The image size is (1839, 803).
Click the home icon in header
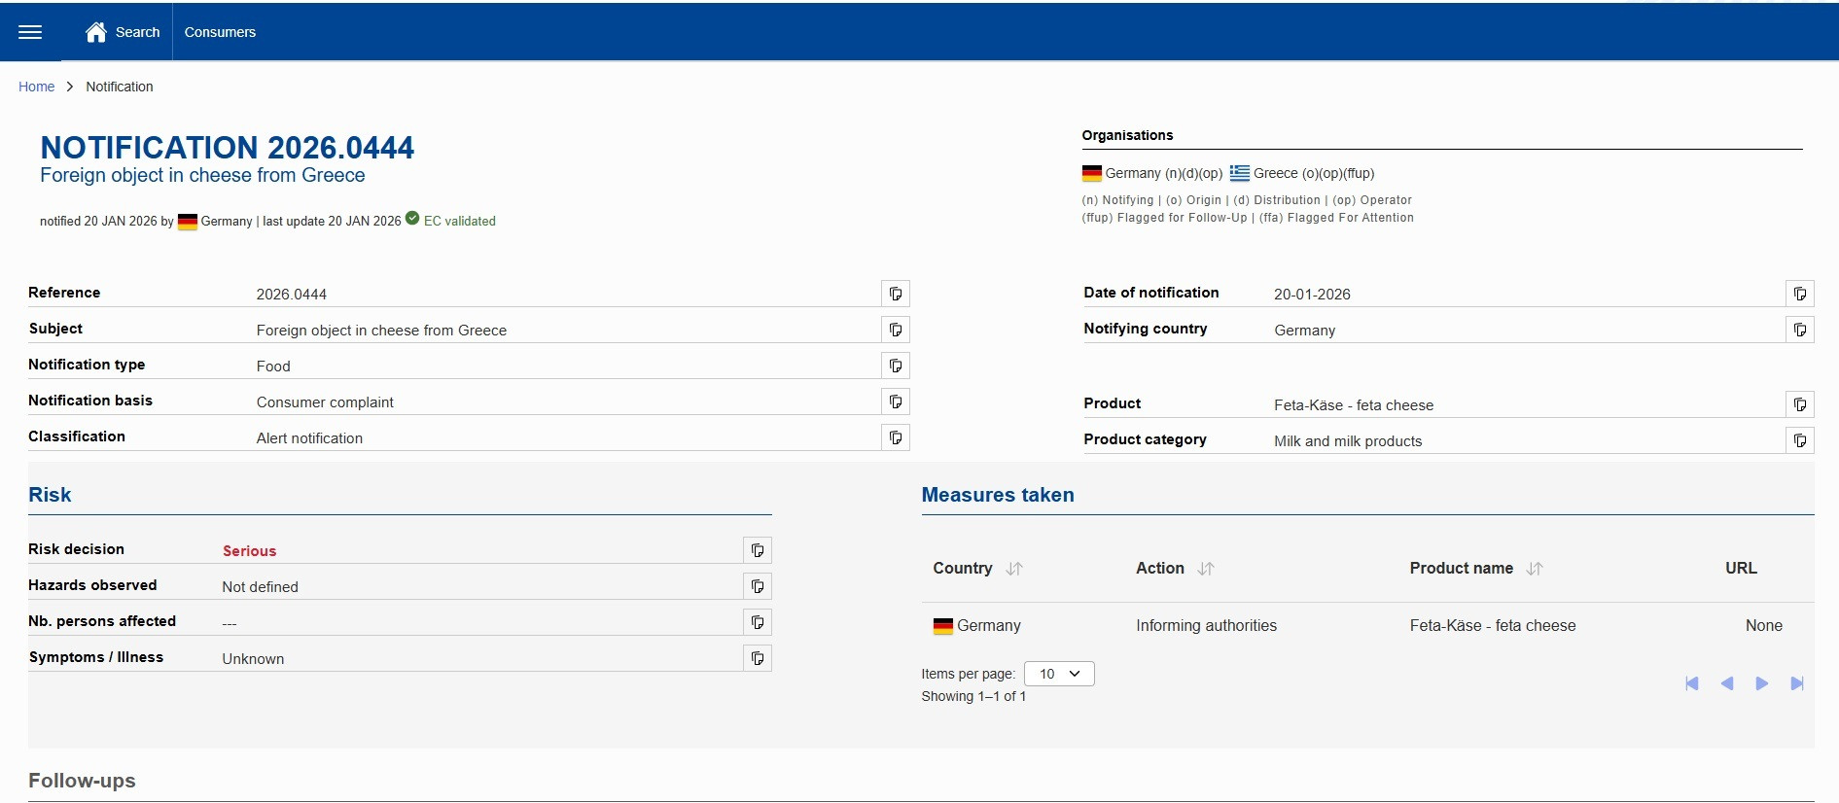95,32
